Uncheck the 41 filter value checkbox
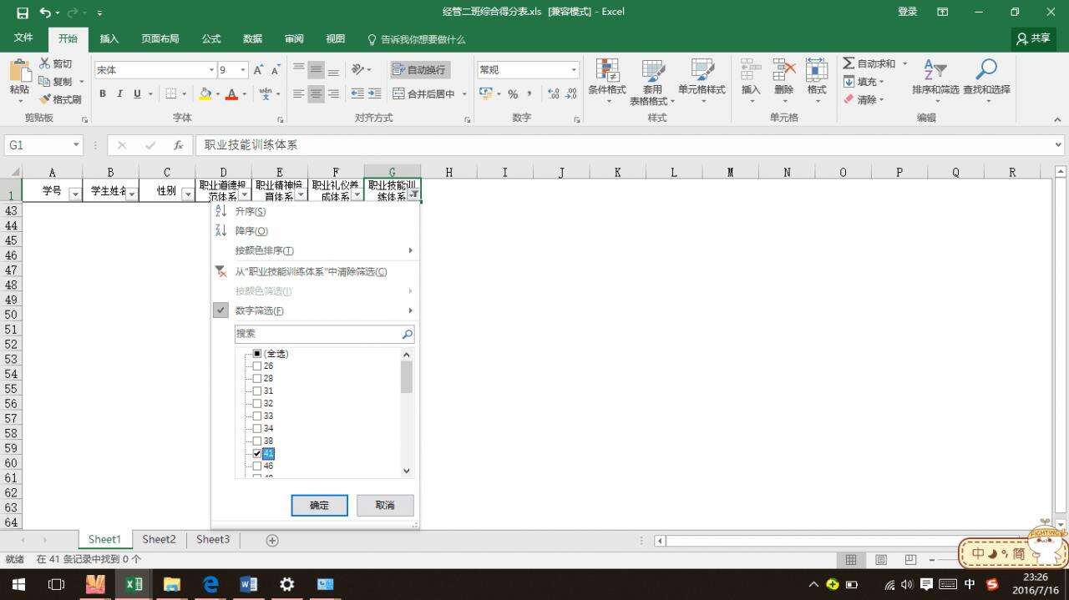 click(x=257, y=453)
